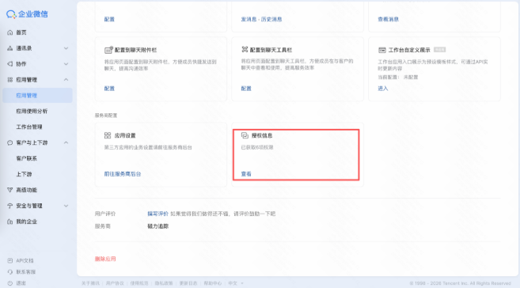Click the 用户评价 label
The width and height of the screenshot is (520, 288).
point(105,214)
